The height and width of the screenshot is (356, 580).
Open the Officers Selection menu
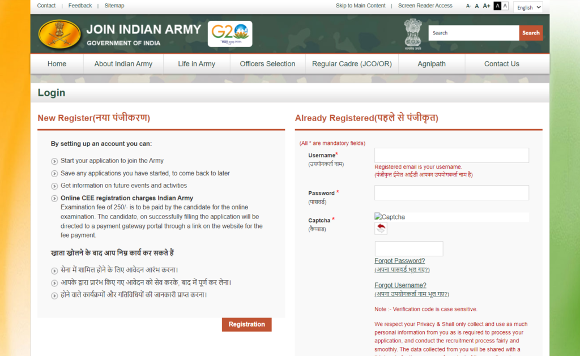click(x=267, y=63)
